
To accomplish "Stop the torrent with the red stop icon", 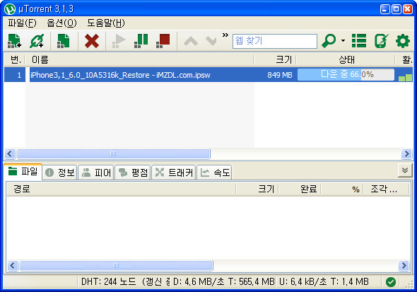I will (x=163, y=41).
